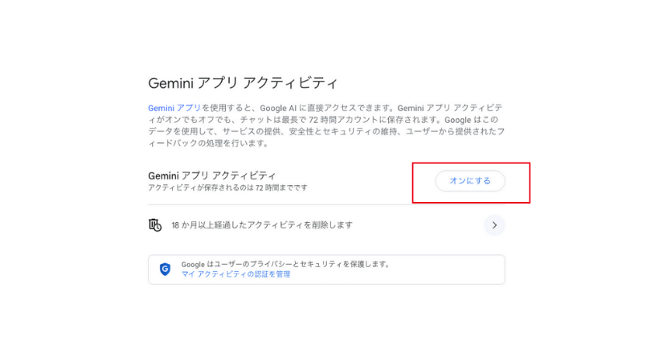Select the 18 か月以上経過したアクティビティを削除します row
Viewport: 667px width, 362px height.
pyautogui.click(x=326, y=225)
